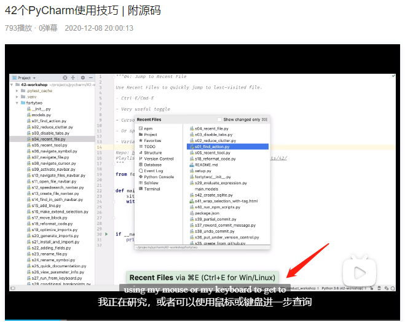The width and height of the screenshot is (405, 322).
Task: Open main.models entry in popup
Action: point(206,189)
